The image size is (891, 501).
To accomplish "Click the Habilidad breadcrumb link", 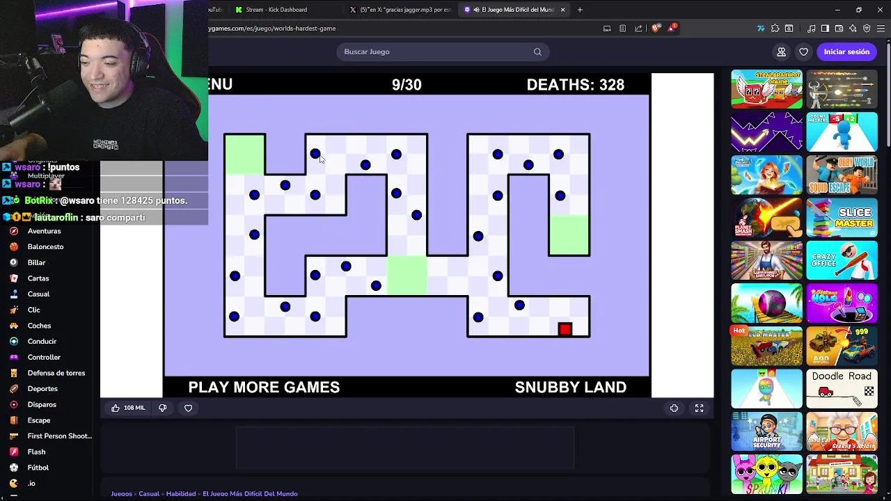I will click(181, 494).
